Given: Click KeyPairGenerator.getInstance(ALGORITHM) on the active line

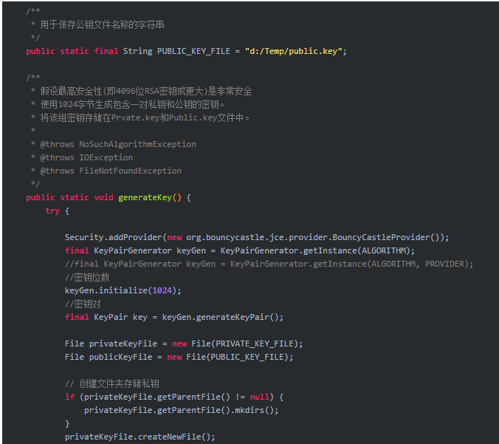Looking at the screenshot, I should click(315, 250).
